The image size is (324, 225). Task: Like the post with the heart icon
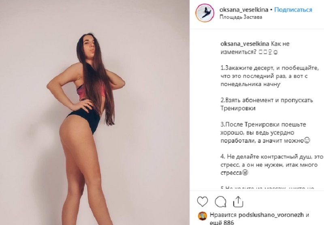point(202,201)
